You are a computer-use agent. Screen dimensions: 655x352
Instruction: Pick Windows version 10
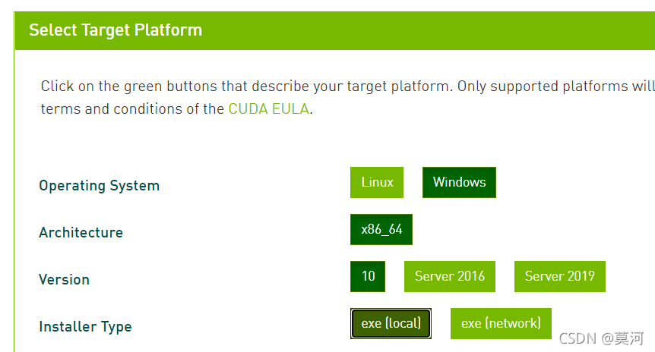(368, 276)
